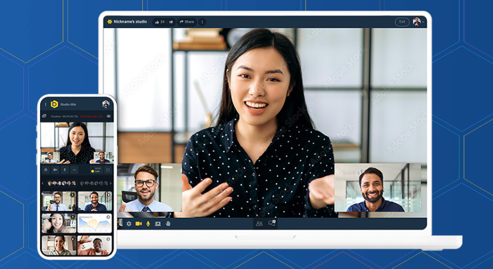The image size is (493, 269).
Task: Click the thumbs-down dislike icon on laptop
Action: [x=171, y=22]
